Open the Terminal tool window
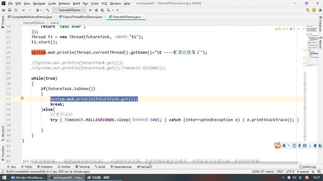 coord(83,167)
